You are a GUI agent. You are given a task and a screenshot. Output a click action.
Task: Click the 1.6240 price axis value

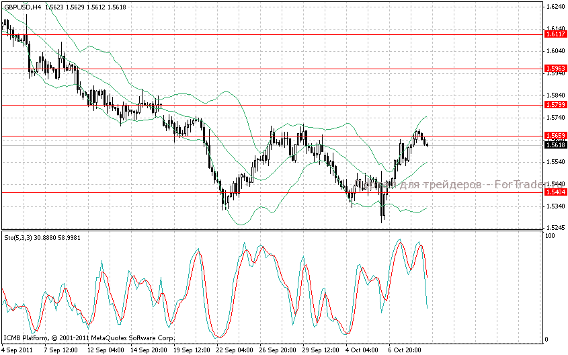pyautogui.click(x=555, y=7)
